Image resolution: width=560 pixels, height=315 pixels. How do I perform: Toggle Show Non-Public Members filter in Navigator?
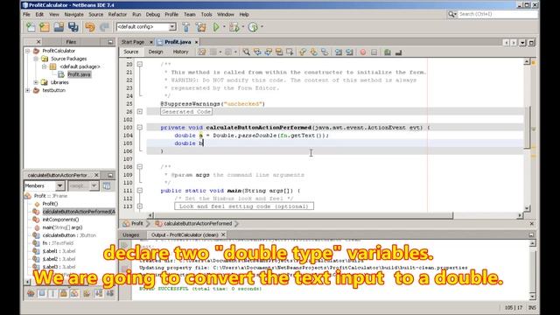(64, 293)
